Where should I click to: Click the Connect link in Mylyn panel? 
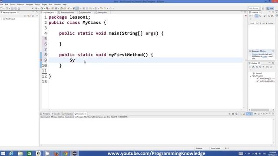255,54
